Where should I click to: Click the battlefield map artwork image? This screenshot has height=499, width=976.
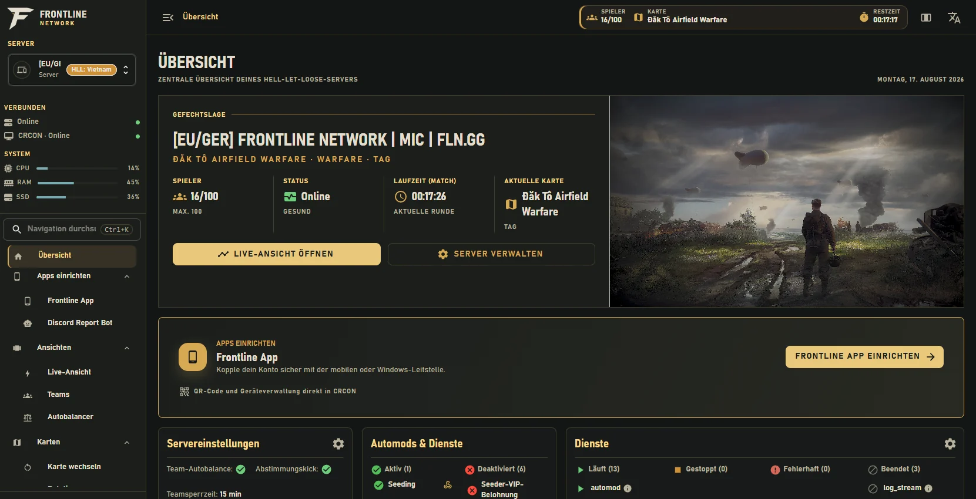(787, 201)
